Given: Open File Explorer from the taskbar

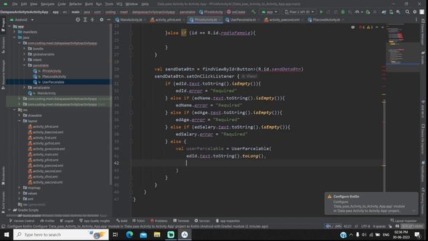Looking at the screenshot, I should tap(157, 234).
